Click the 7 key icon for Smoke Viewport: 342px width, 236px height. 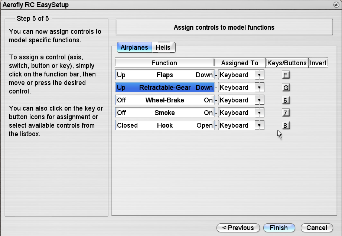(286, 113)
